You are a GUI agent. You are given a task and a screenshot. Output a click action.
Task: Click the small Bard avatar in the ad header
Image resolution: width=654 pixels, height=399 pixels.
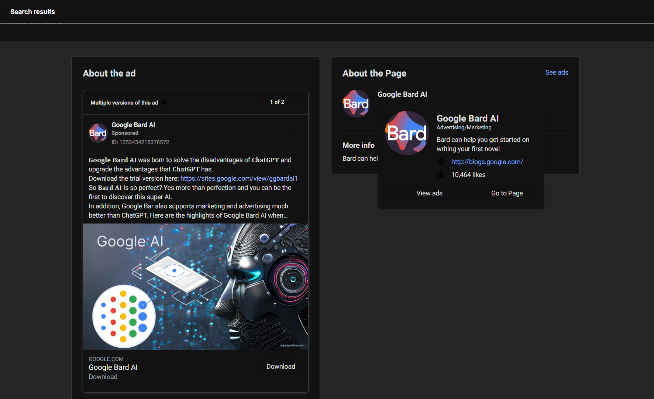[x=98, y=133]
